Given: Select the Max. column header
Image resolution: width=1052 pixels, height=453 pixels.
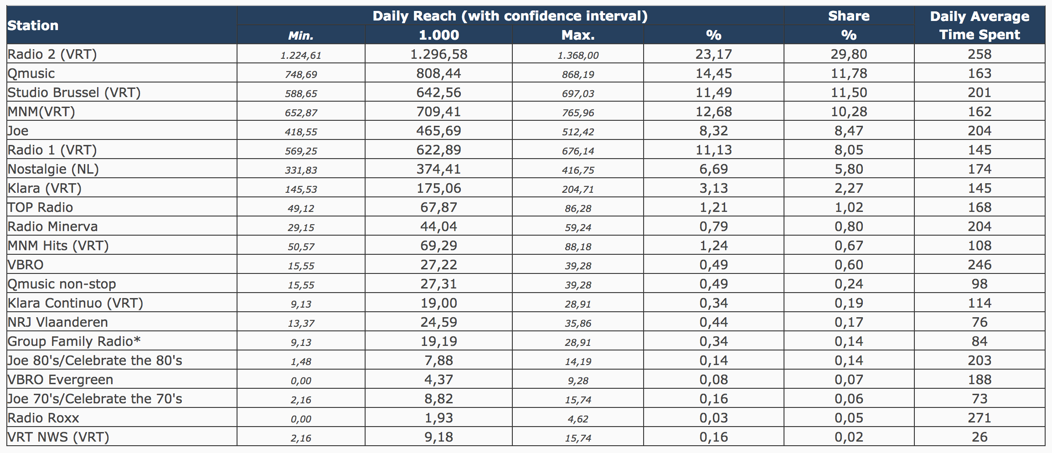Looking at the screenshot, I should tap(578, 35).
